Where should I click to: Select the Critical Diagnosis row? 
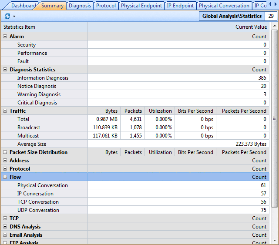coord(135,103)
